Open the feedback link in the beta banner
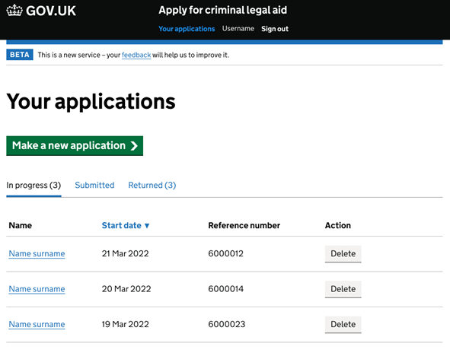450x356 pixels. (x=136, y=55)
